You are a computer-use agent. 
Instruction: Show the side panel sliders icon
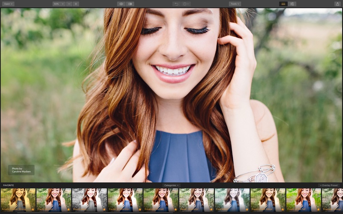292,4
